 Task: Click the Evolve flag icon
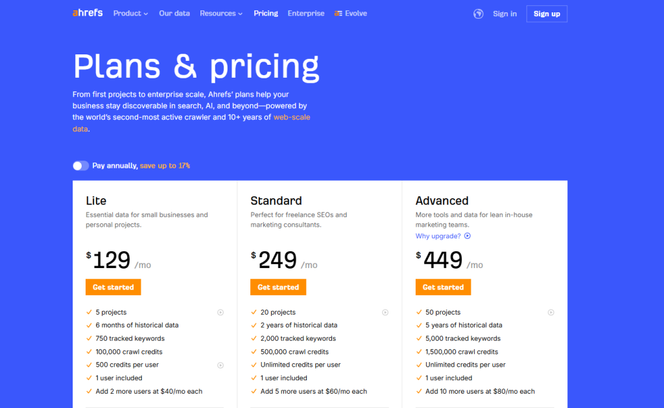(x=338, y=14)
